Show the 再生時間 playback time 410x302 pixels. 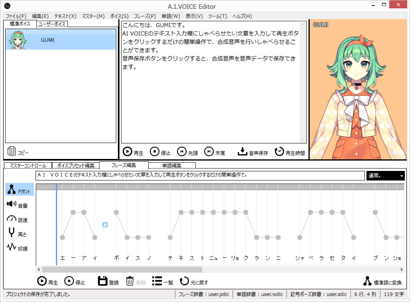290,152
